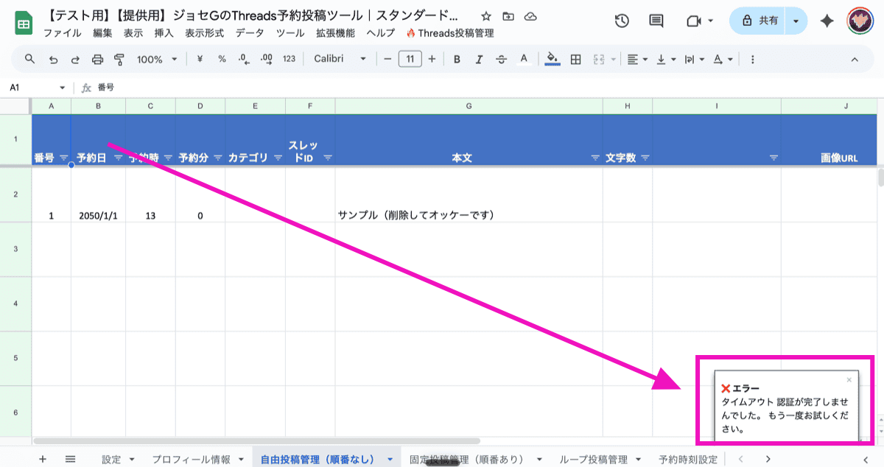Toggle filter on 番号 column header

63,158
